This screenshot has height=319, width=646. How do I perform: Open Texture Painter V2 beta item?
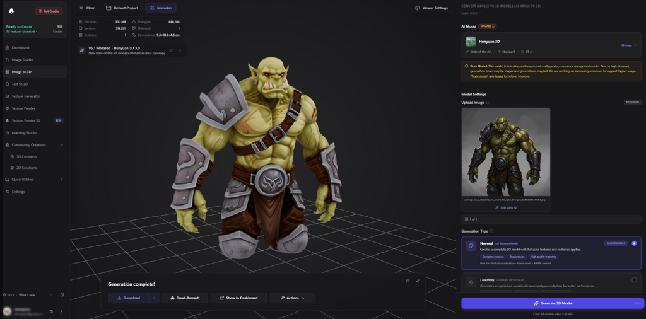(35, 120)
